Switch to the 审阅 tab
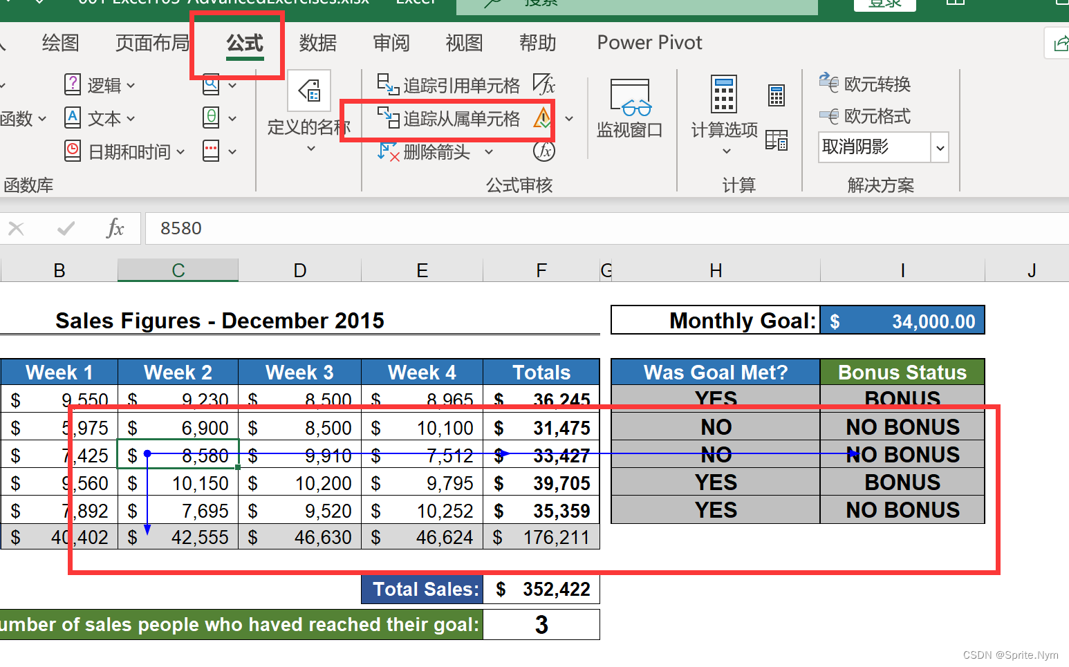This screenshot has width=1069, height=667. pyautogui.click(x=391, y=43)
